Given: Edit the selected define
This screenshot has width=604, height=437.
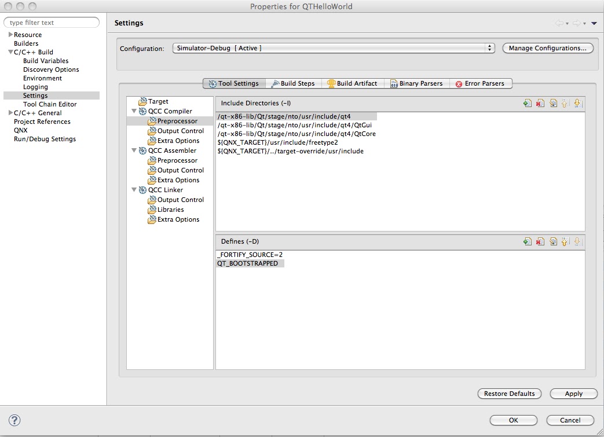Looking at the screenshot, I should coord(553,242).
